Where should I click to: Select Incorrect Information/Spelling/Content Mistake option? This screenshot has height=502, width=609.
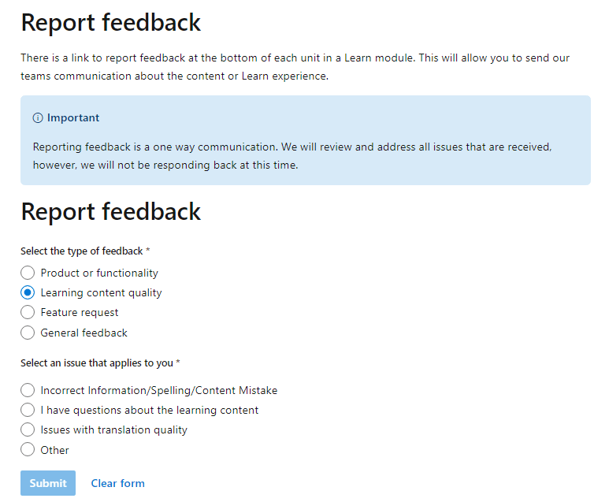click(28, 390)
